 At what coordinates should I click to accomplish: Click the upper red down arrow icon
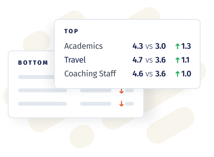[122, 91]
